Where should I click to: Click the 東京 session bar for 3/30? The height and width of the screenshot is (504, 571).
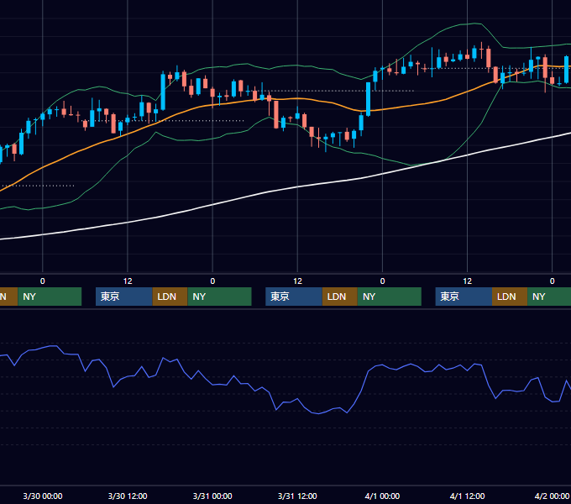click(x=123, y=297)
